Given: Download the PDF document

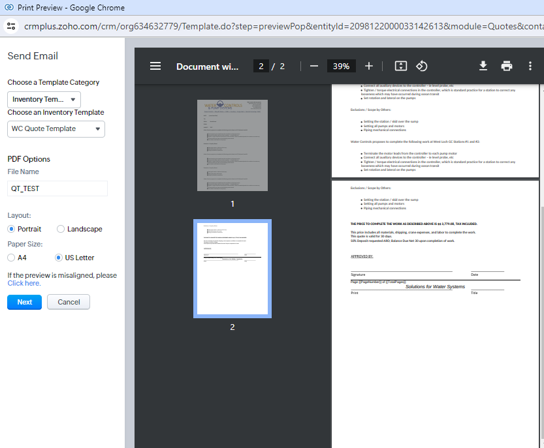Looking at the screenshot, I should pyautogui.click(x=483, y=66).
